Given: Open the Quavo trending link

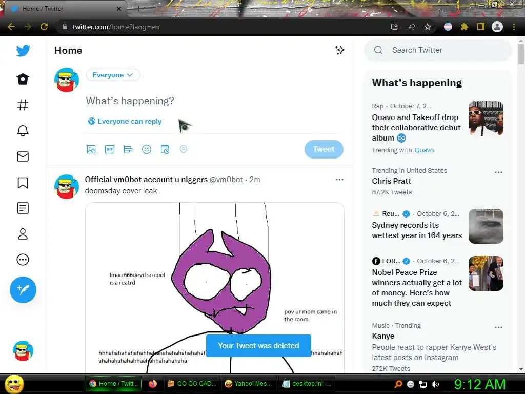Looking at the screenshot, I should pos(424,150).
